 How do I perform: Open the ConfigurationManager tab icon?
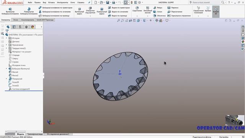20,27
